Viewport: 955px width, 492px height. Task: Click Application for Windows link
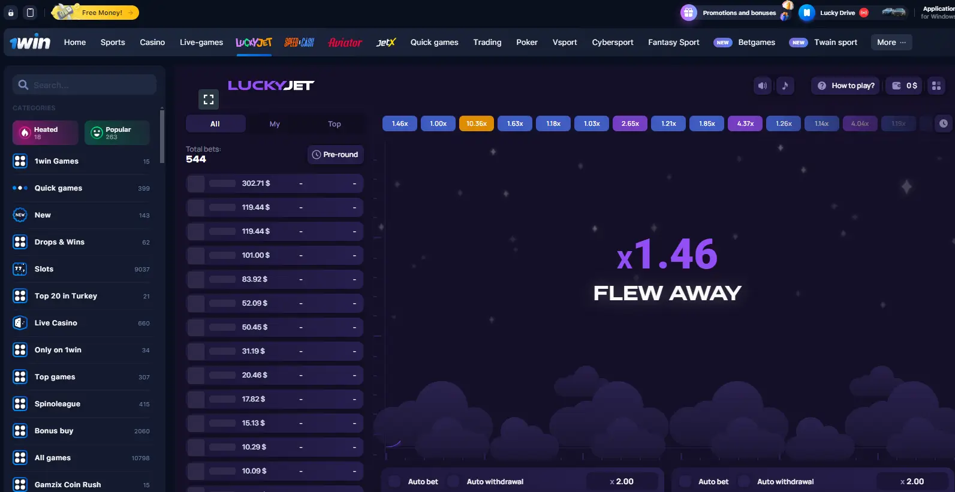(938, 13)
